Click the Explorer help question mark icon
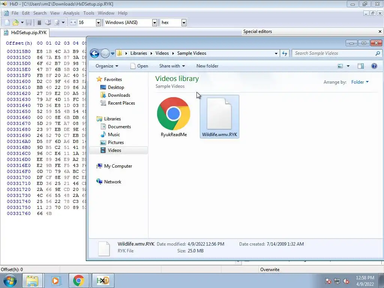384x288 pixels. [374, 66]
